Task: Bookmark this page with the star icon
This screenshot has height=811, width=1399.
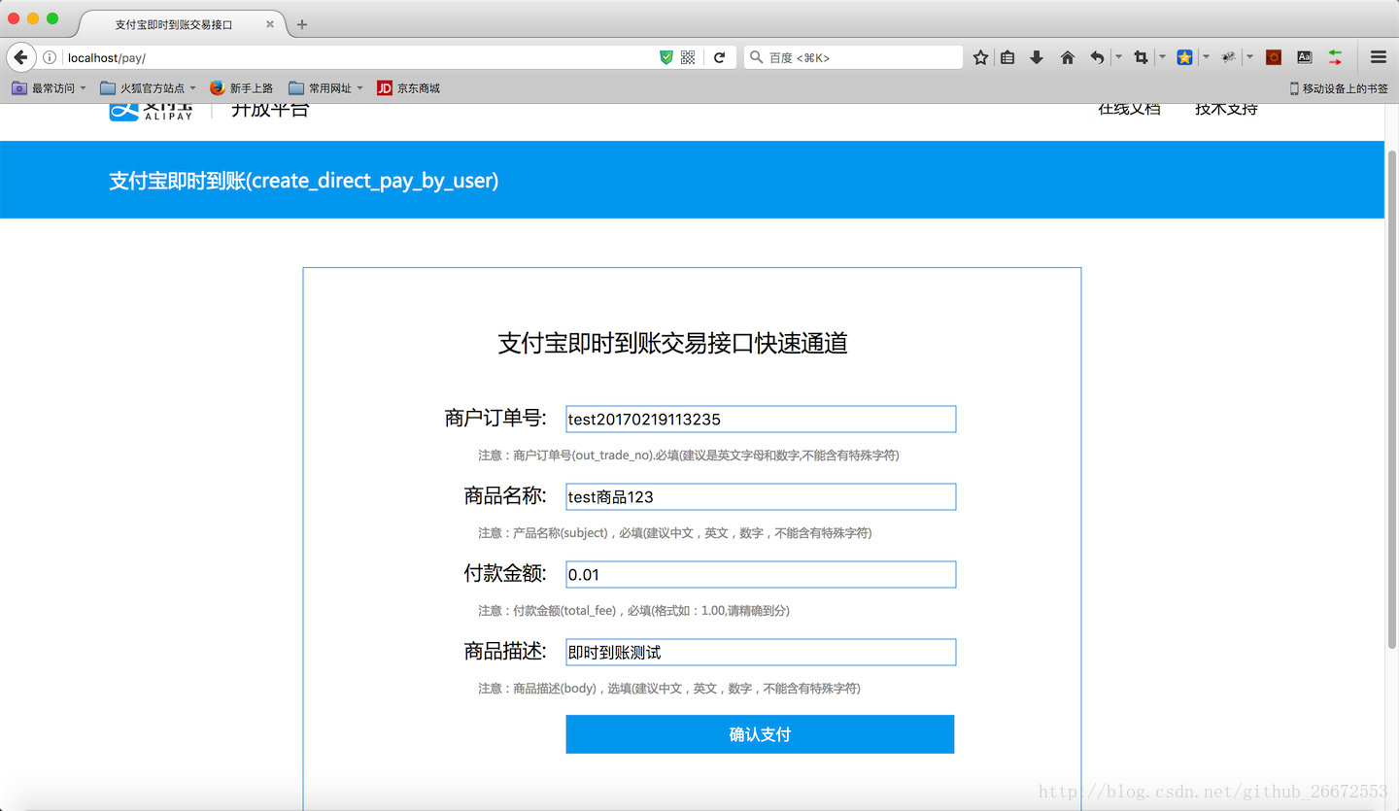Action: 980,57
